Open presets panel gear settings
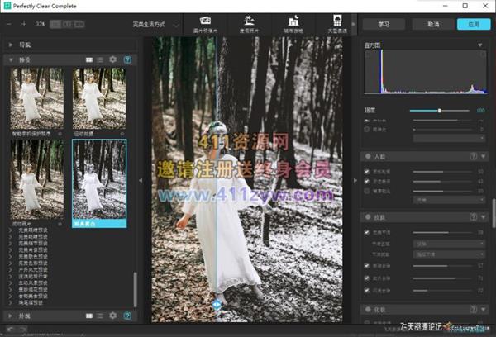This screenshot has width=496, height=337. [113, 60]
